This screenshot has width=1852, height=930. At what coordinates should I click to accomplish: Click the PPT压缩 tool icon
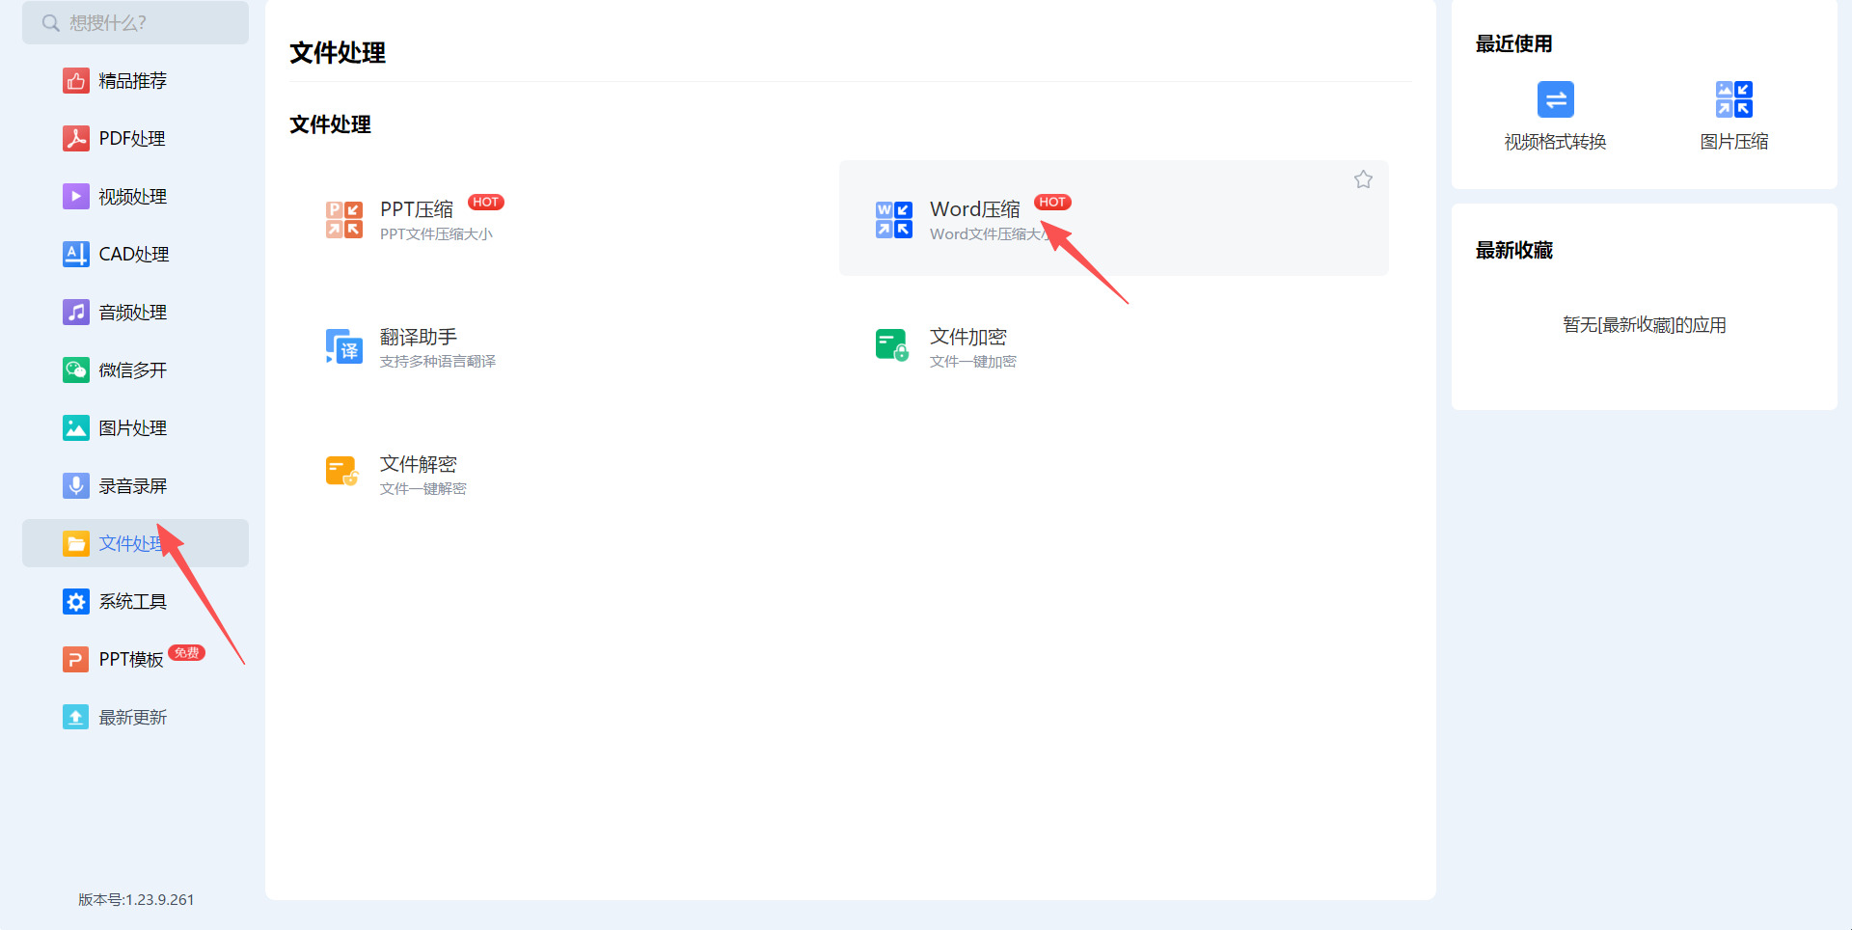pyautogui.click(x=344, y=220)
